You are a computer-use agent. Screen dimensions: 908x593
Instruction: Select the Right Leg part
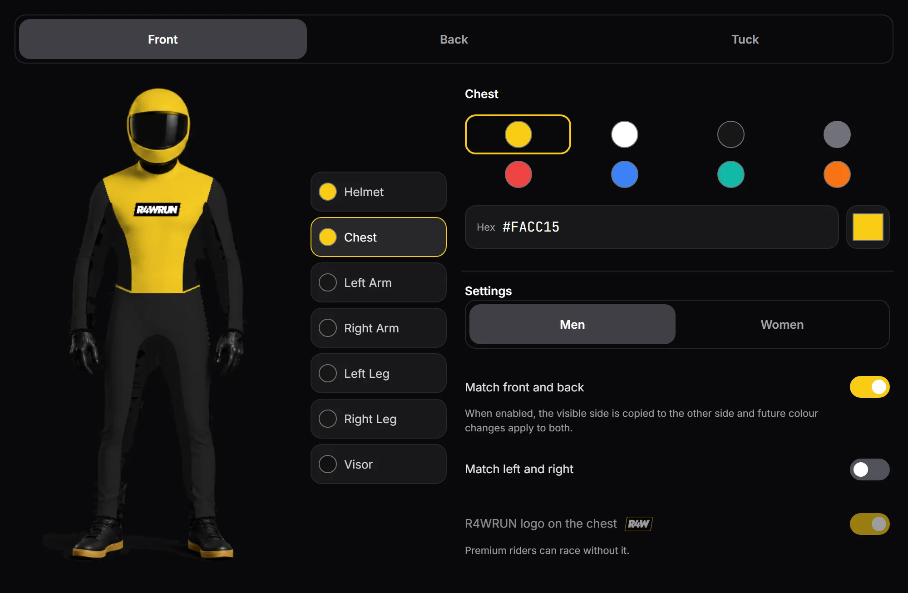click(x=379, y=419)
